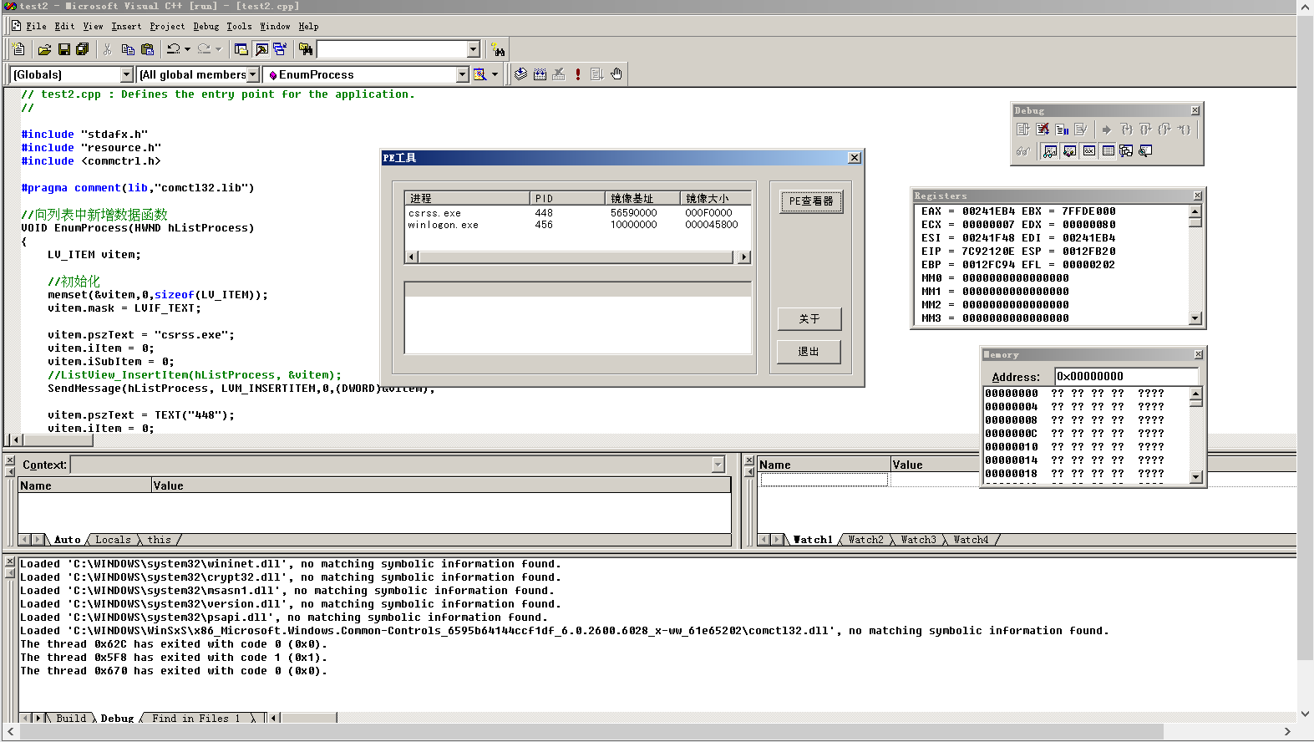Click Step Into in the Debug toolbar
Viewport: 1314px width, 742px height.
click(1126, 130)
